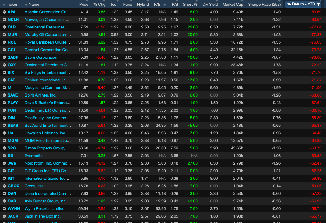Open the Spirit Airlines, Inc. name link

click(x=40, y=95)
